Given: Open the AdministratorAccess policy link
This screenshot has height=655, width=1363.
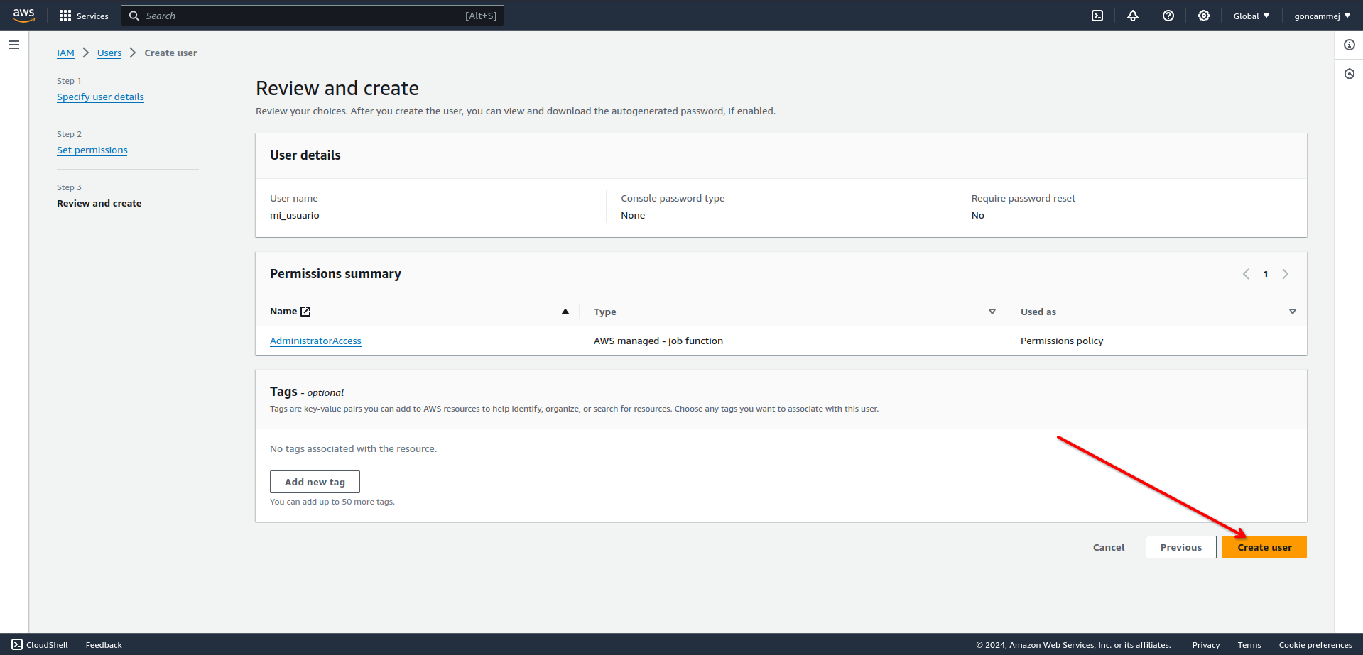Looking at the screenshot, I should coord(315,341).
